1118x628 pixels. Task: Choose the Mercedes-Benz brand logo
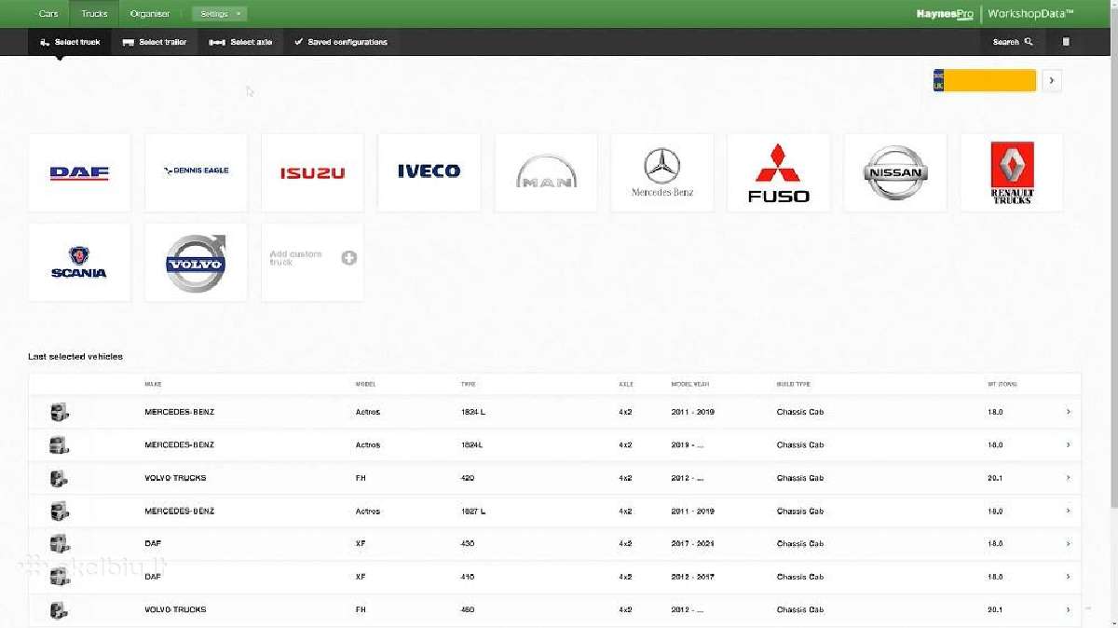tap(662, 172)
